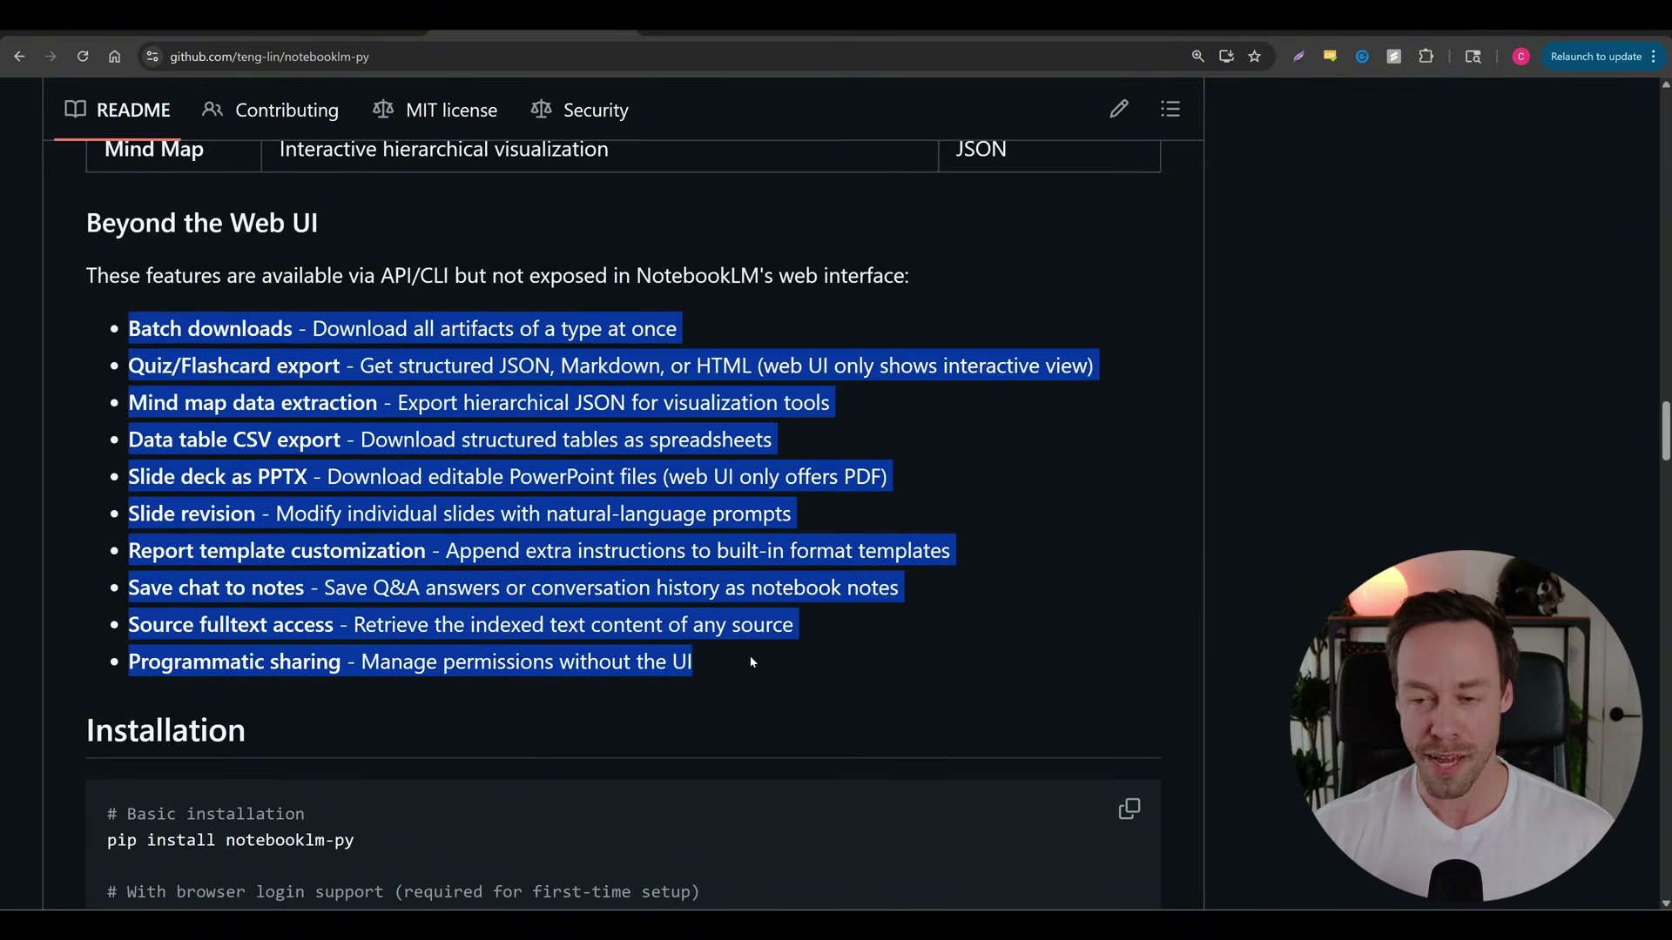Click 'Programmatic sharing' bullet text

click(x=234, y=661)
